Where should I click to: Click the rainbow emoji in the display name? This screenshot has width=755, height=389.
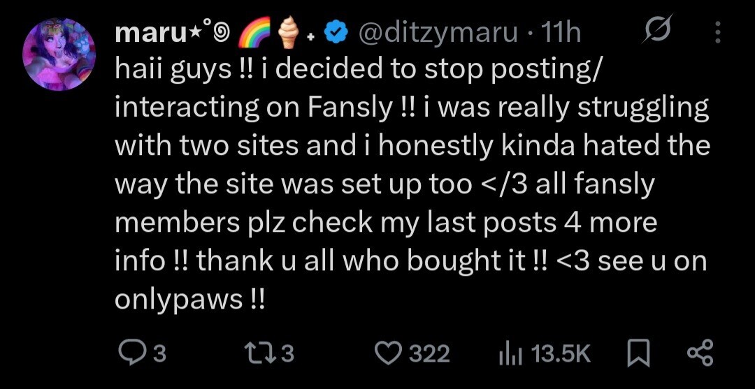255,33
